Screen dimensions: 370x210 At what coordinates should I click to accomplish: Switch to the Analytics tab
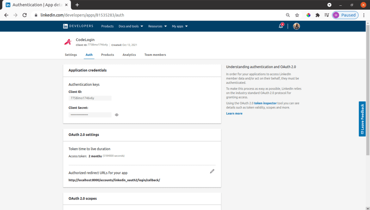[x=129, y=55]
